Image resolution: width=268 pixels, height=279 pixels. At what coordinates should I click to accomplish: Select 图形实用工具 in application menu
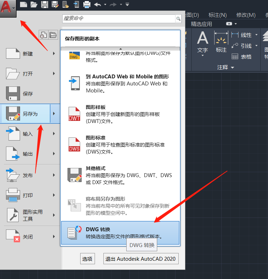[30, 215]
